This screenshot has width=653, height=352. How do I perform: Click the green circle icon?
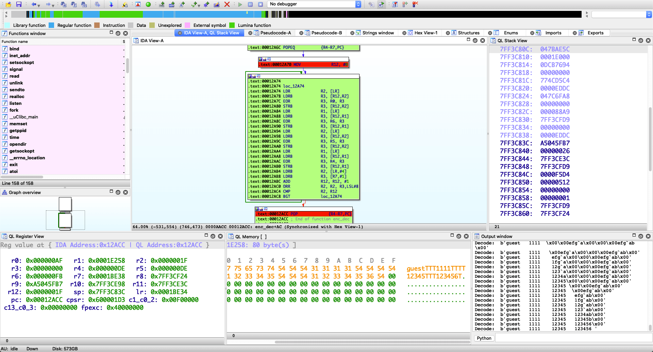point(148,4)
